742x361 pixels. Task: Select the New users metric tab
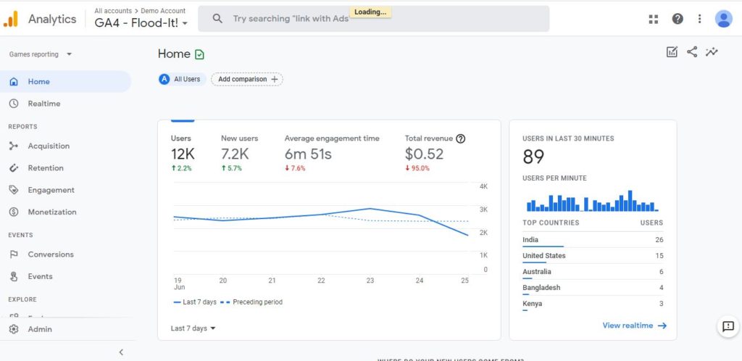pyautogui.click(x=239, y=154)
